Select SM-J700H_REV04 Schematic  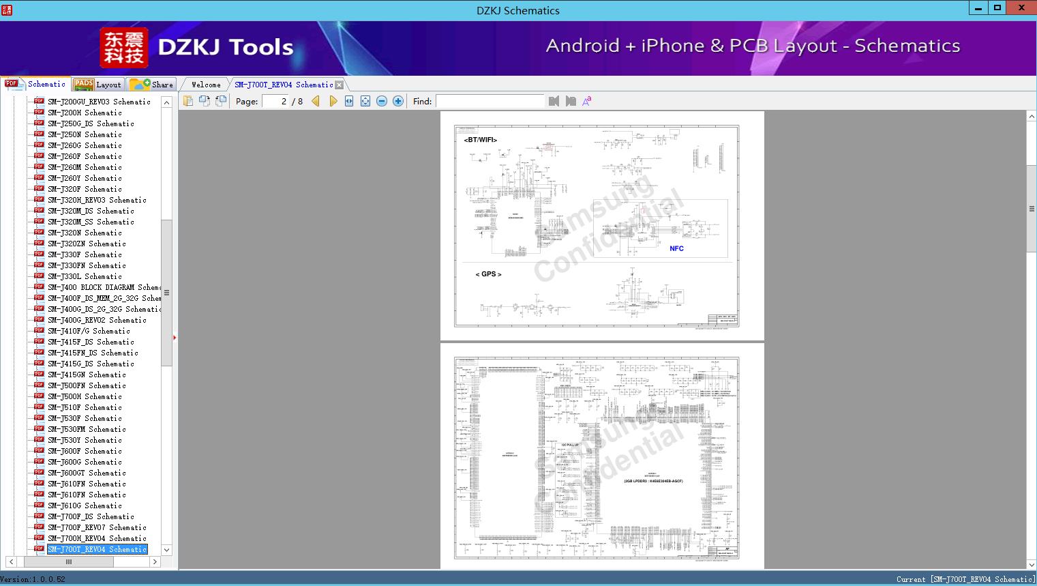(97, 538)
